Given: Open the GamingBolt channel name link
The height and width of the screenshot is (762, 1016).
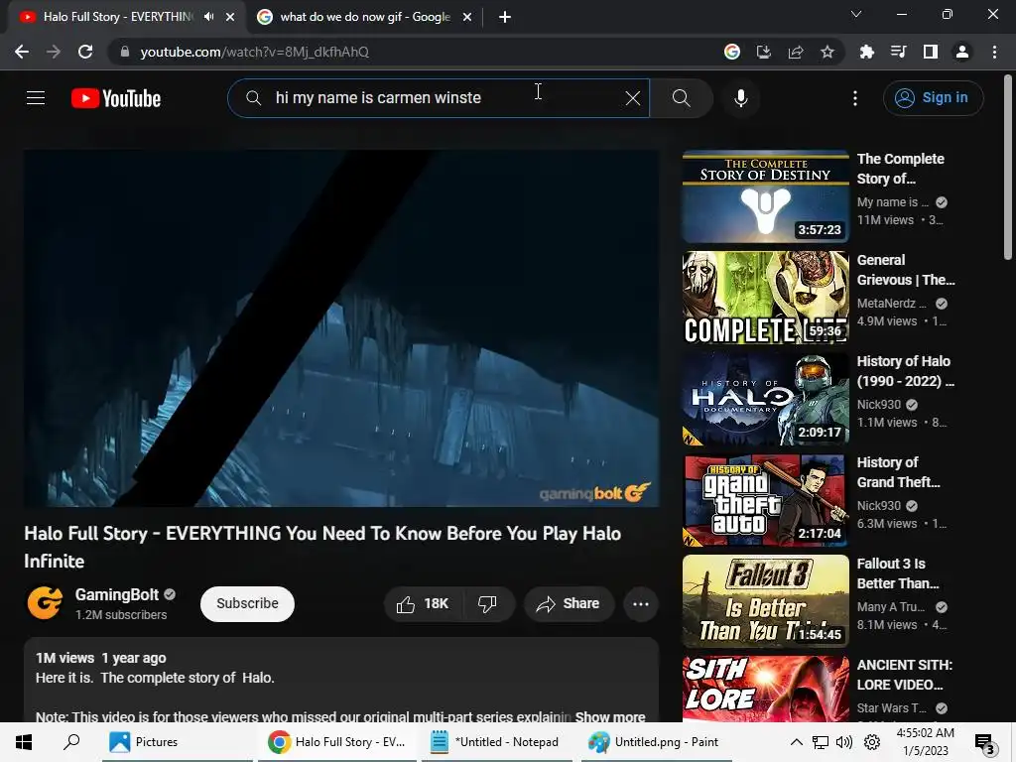Looking at the screenshot, I should pos(117,594).
